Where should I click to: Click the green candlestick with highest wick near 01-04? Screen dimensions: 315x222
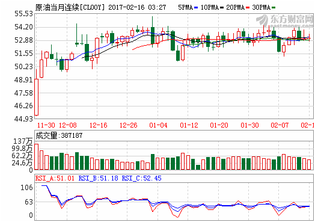click(153, 35)
